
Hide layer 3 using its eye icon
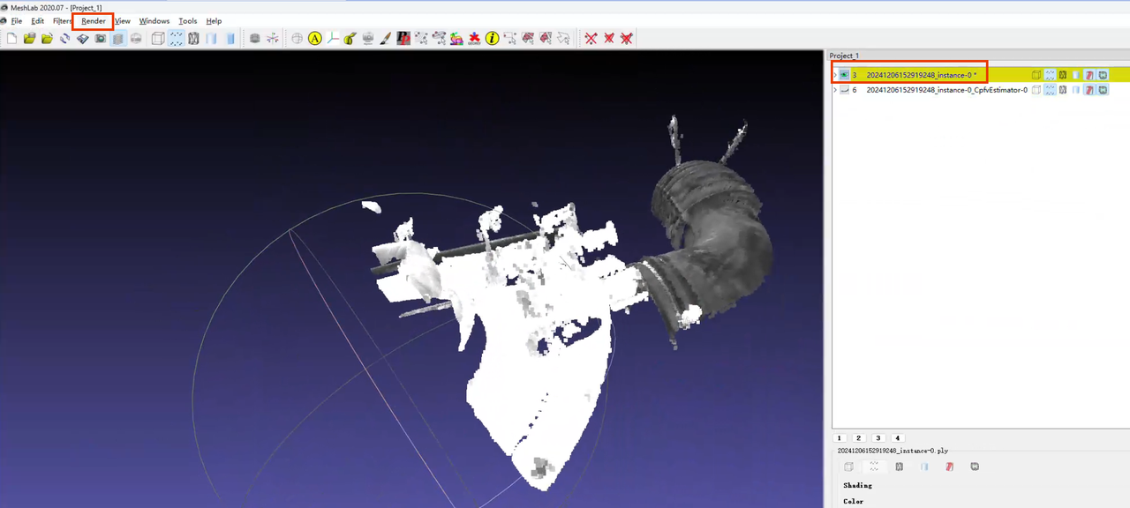[844, 75]
